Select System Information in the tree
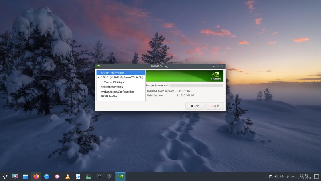The width and height of the screenshot is (321, 181). 121,73
